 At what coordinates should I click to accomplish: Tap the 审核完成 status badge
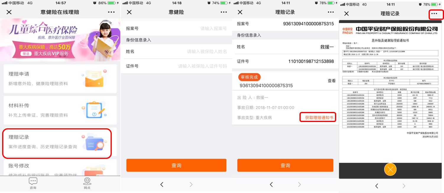click(x=249, y=77)
